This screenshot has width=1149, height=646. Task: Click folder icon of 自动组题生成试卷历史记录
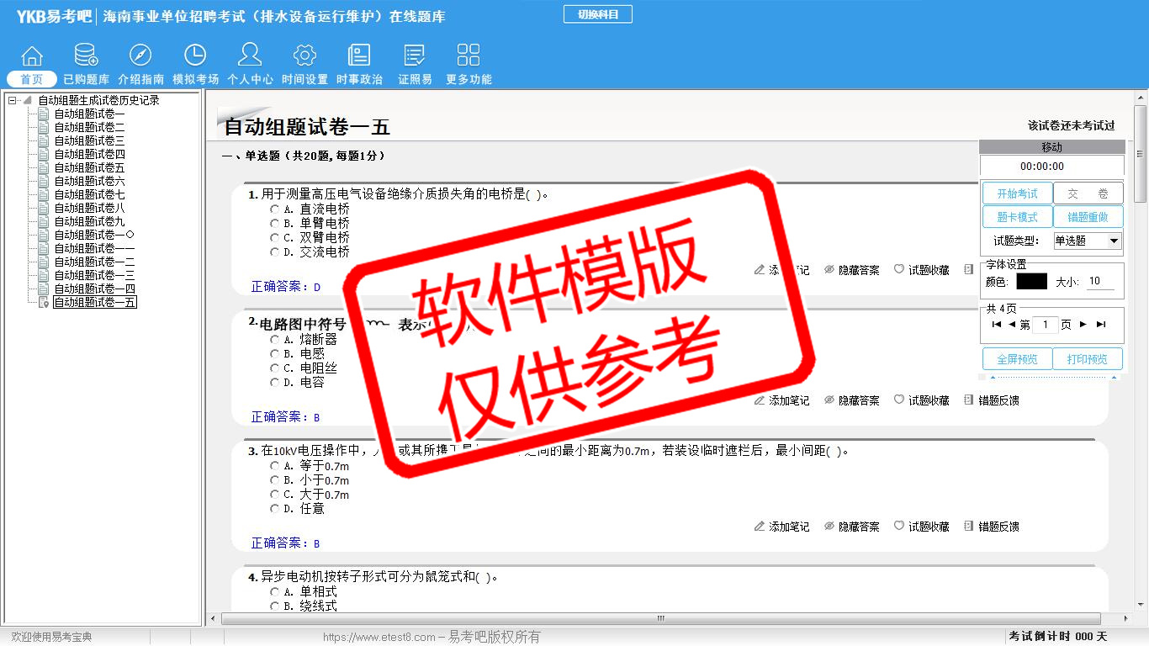pos(27,100)
